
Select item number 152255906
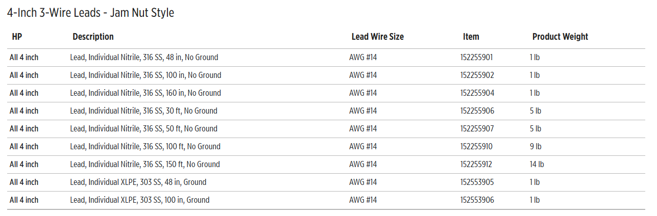477,111
